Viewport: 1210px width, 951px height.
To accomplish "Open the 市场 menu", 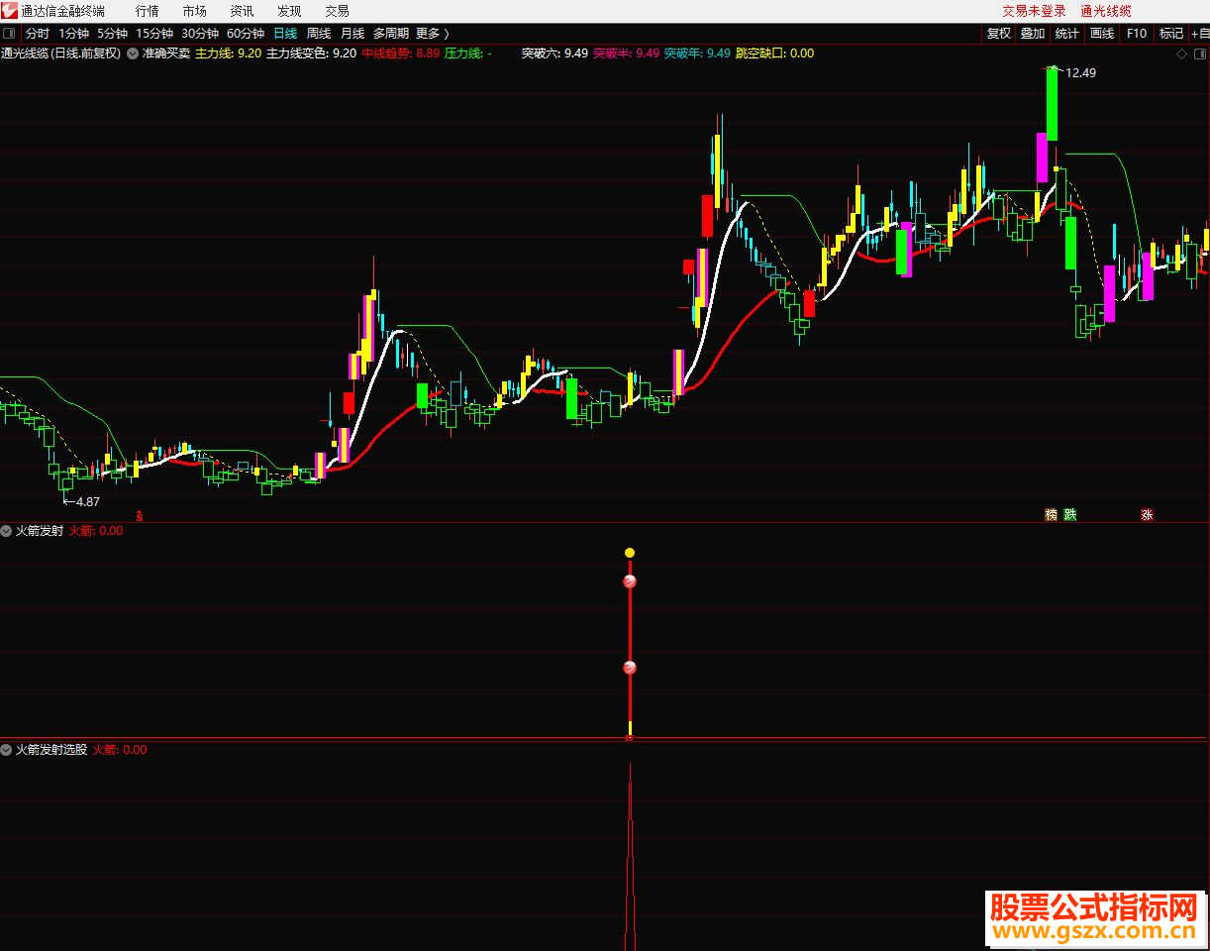I will click(195, 11).
